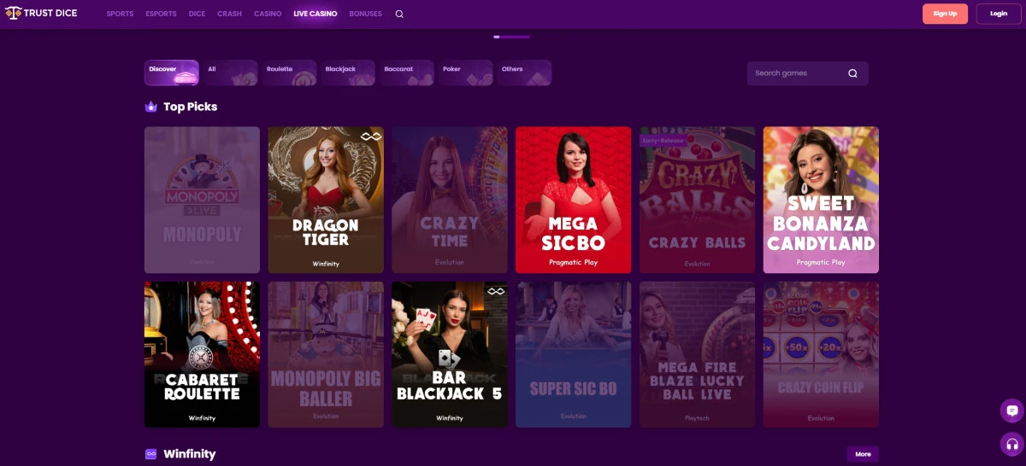Viewport: 1026px width, 466px height.
Task: Expand the Winfinity section with the More button
Action: point(863,454)
